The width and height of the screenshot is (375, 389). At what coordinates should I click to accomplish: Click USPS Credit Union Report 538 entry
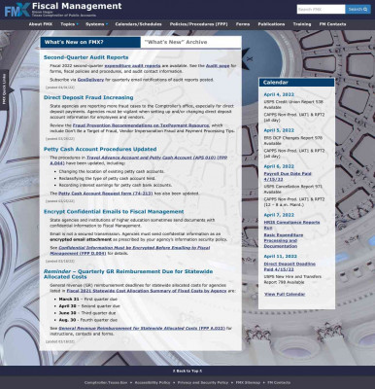pyautogui.click(x=293, y=104)
